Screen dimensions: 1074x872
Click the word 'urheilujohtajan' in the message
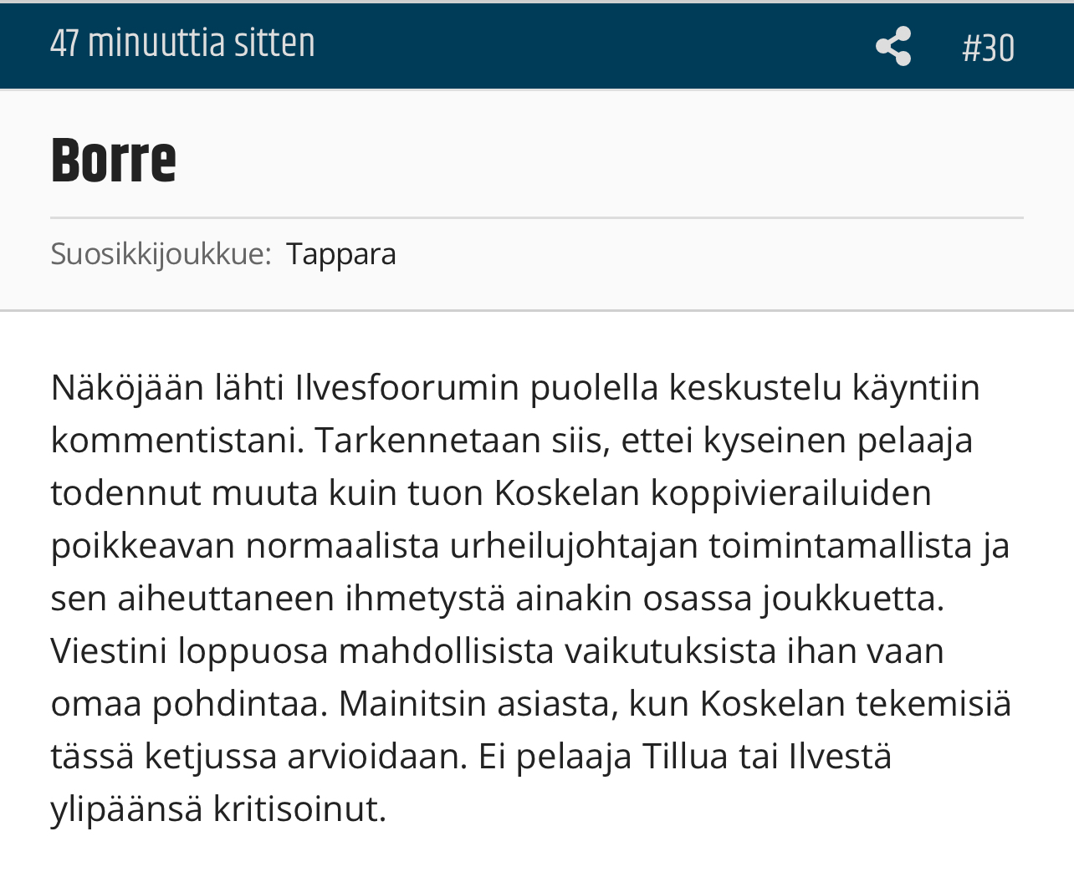(x=574, y=547)
